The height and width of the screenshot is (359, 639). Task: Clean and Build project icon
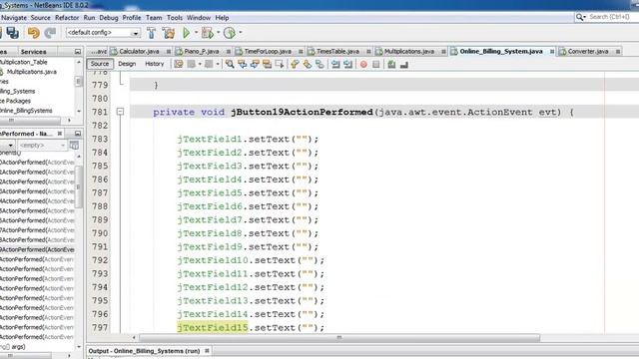[169, 33]
